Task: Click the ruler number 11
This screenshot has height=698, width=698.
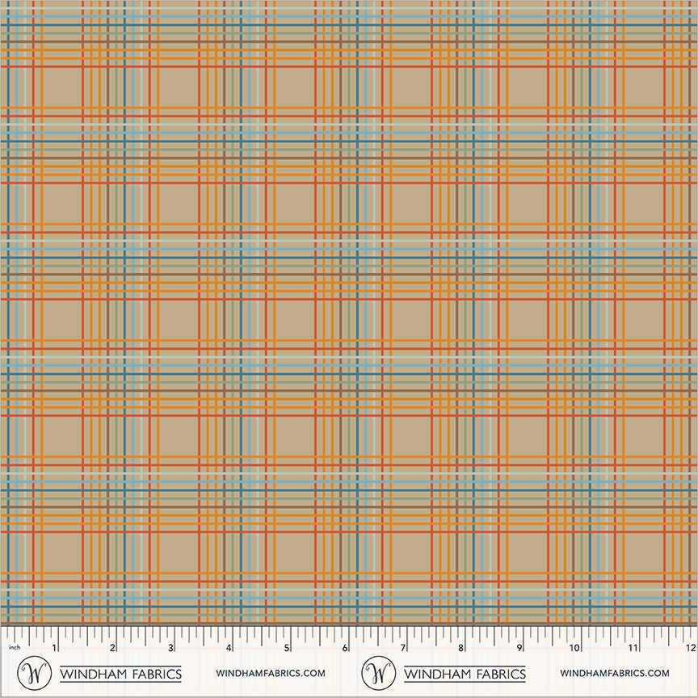Action: tap(633, 648)
